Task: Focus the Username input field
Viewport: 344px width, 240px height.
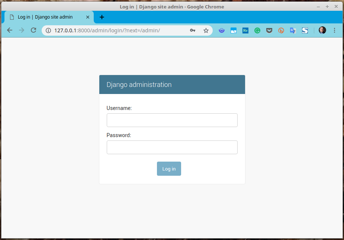Action: [172, 120]
